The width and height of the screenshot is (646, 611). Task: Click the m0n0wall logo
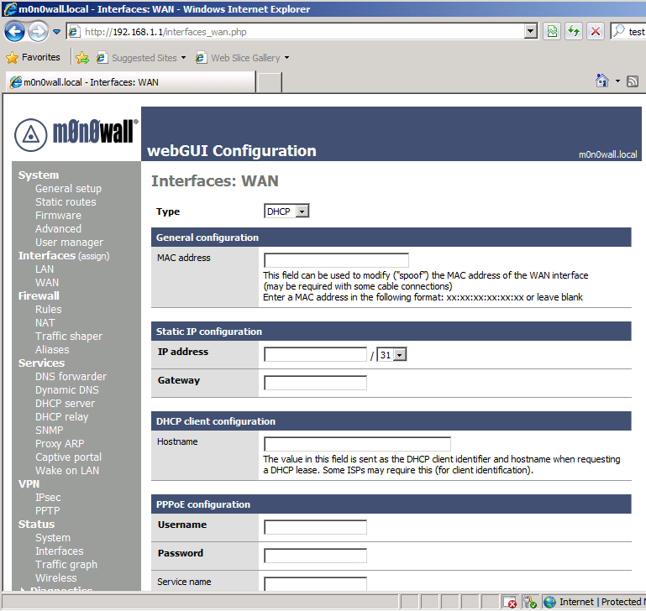(76, 133)
